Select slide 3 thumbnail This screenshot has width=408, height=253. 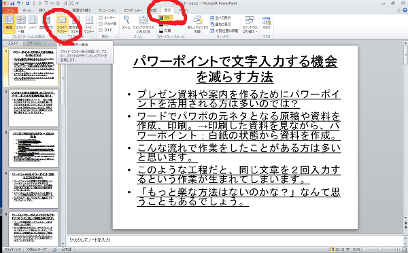33,149
